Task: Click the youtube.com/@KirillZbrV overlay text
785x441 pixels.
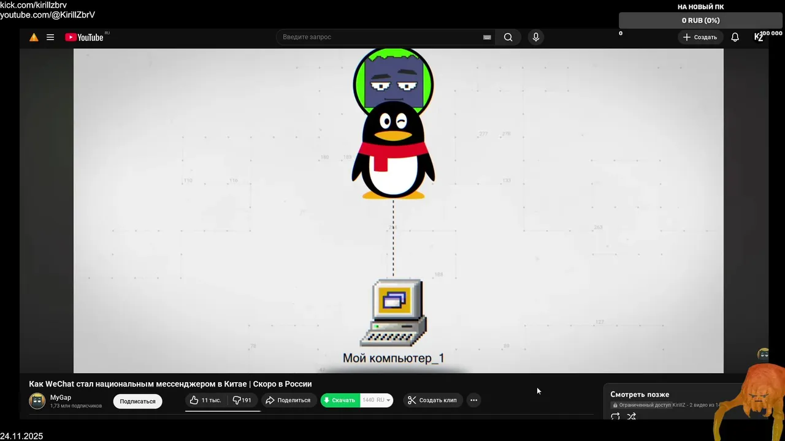Action: point(47,15)
